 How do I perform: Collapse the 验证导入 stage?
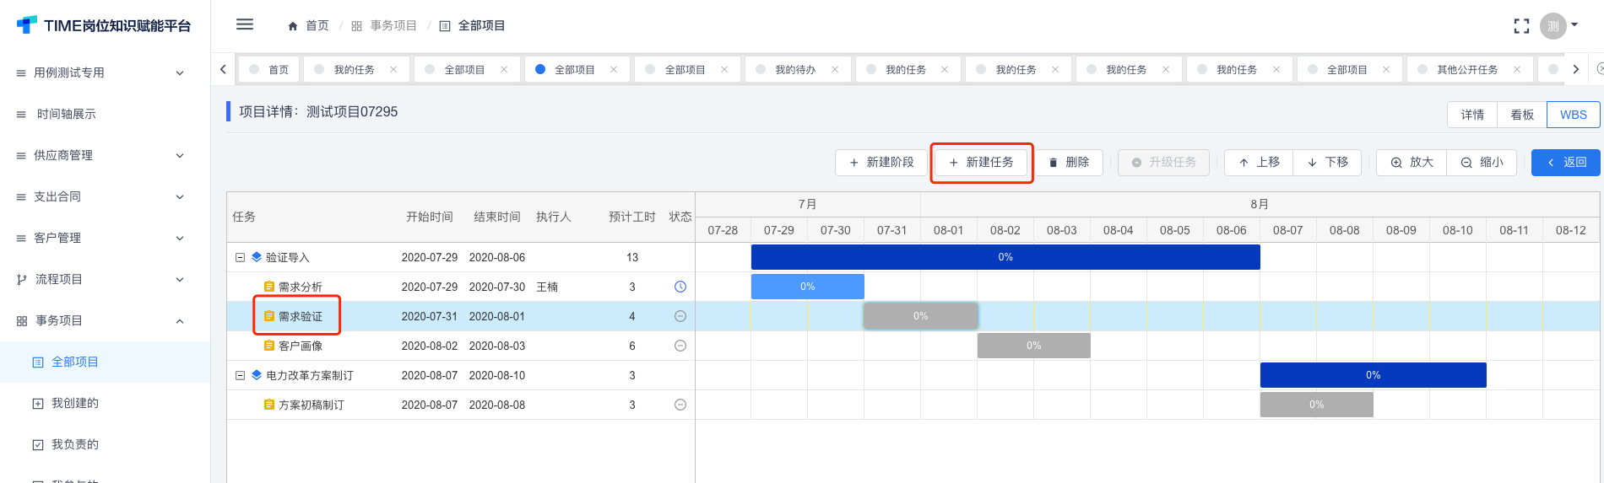click(240, 257)
